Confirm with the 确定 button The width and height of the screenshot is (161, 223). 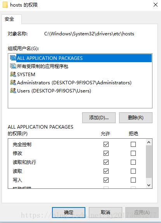click(69, 213)
